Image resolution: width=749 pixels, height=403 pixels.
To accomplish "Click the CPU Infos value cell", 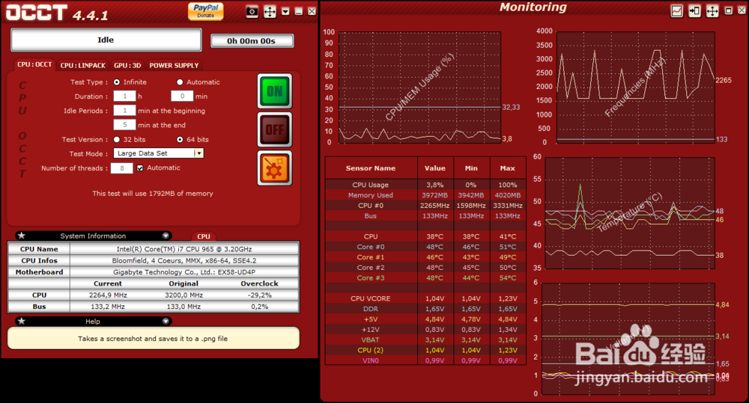I will [184, 260].
